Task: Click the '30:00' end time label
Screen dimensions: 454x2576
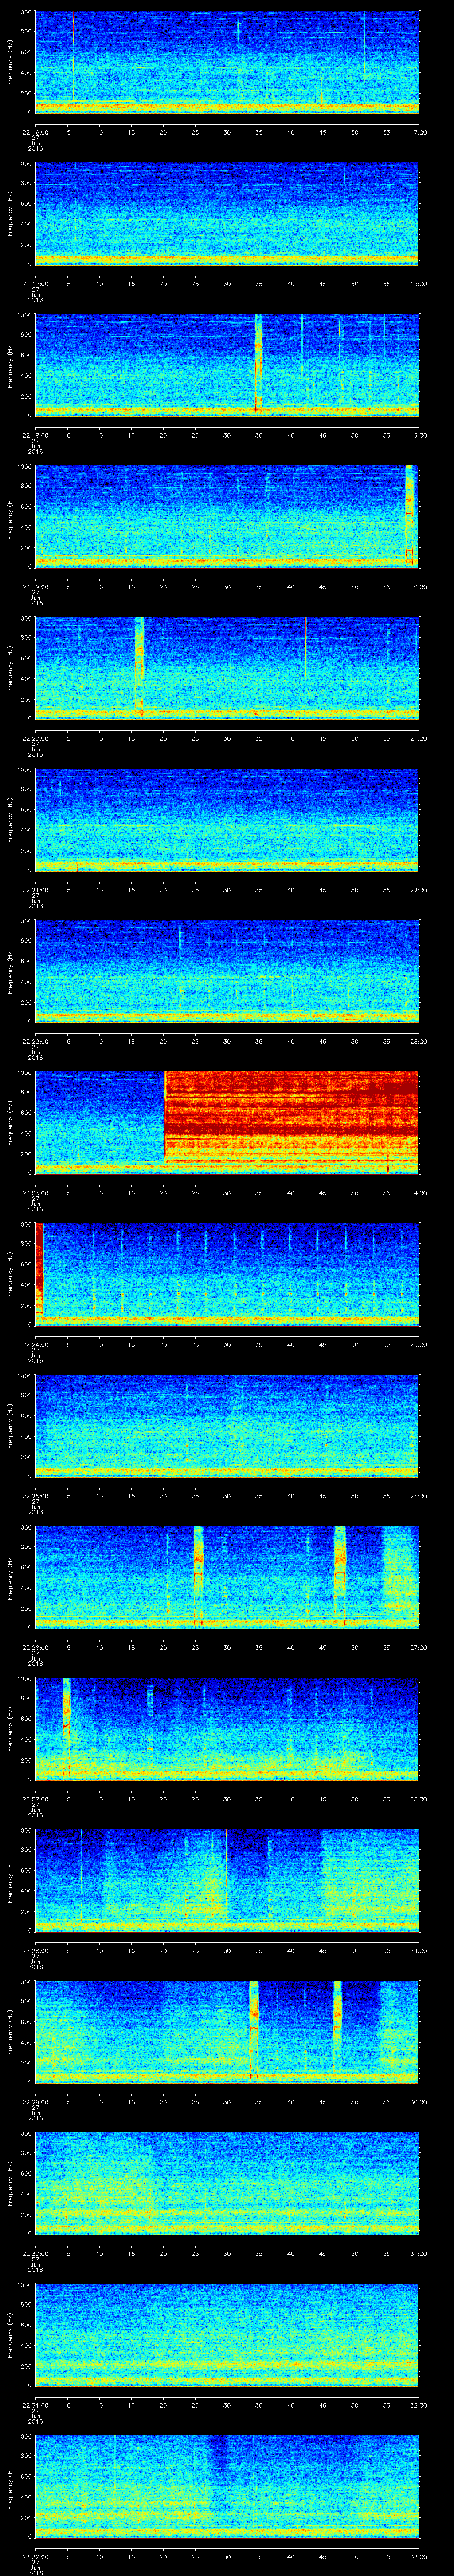Action: [418, 2101]
